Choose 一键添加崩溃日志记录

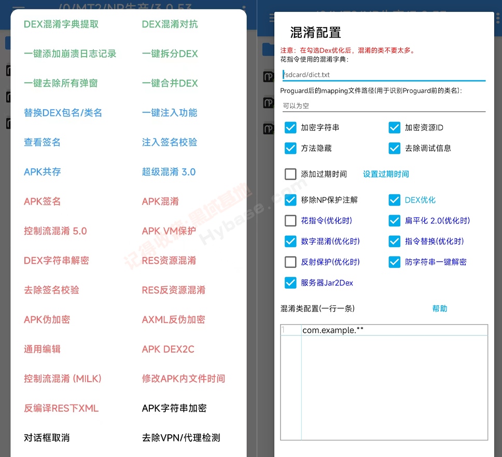[x=70, y=53]
